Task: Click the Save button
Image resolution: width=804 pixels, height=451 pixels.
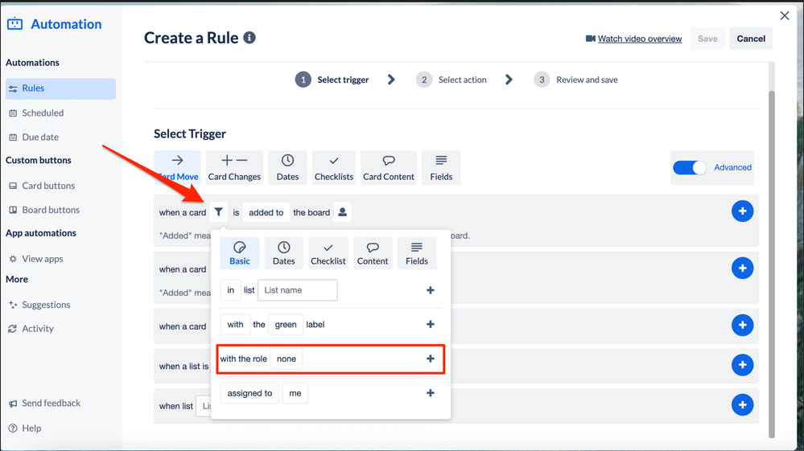Action: coord(707,39)
